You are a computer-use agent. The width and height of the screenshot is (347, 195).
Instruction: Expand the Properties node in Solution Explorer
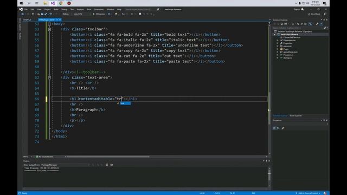(x=277, y=43)
